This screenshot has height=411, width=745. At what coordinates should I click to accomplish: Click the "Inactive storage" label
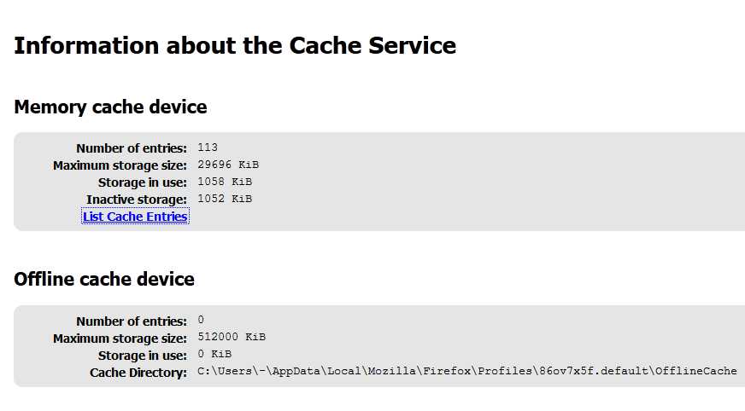pyautogui.click(x=136, y=200)
